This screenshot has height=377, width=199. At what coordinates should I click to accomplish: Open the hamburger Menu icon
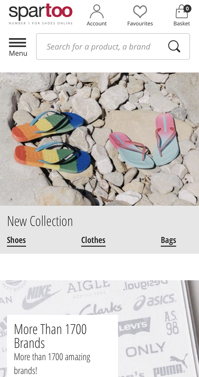point(18,43)
